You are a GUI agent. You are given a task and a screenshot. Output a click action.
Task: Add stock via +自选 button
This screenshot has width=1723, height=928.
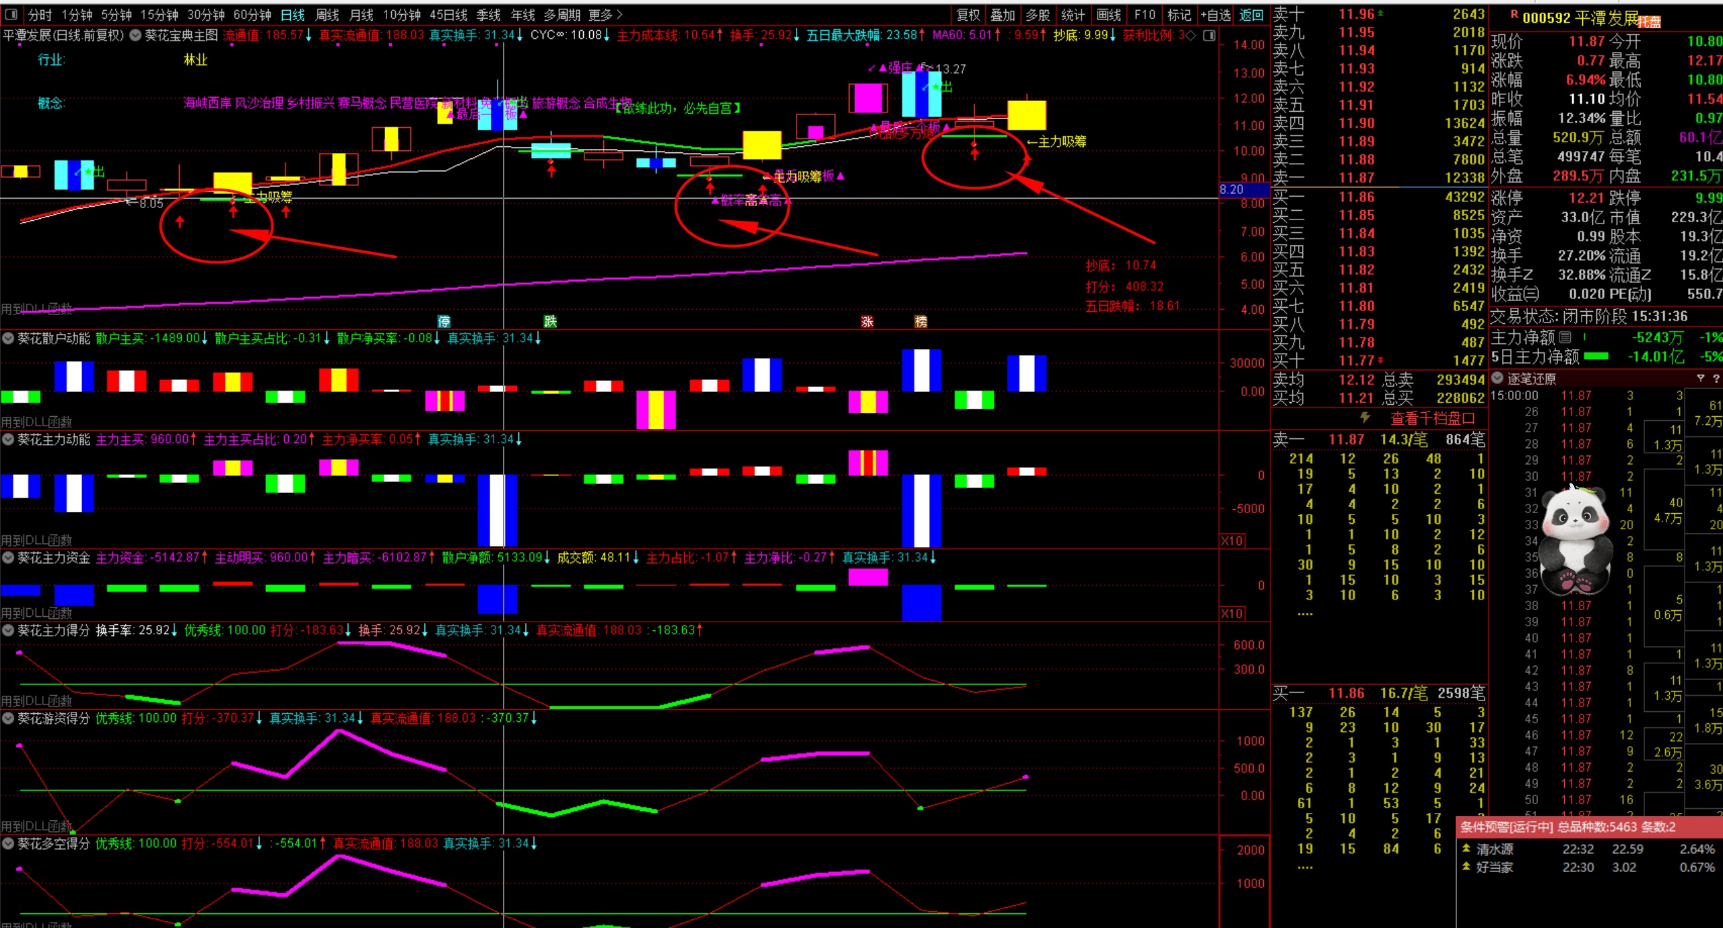click(1216, 15)
